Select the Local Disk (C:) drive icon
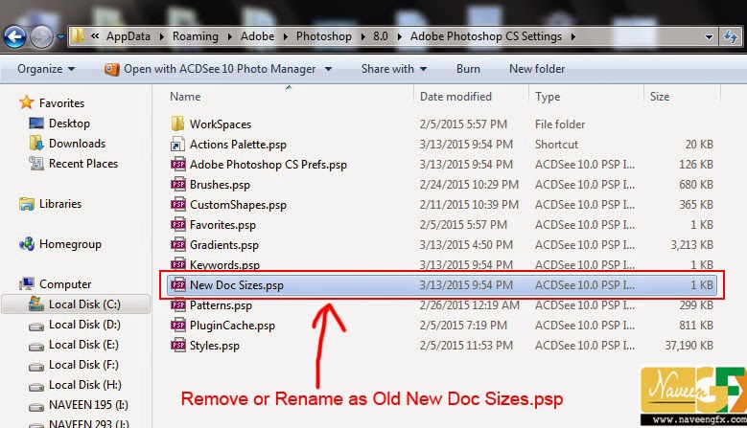Screen dimensions: 747x428 click(x=36, y=304)
